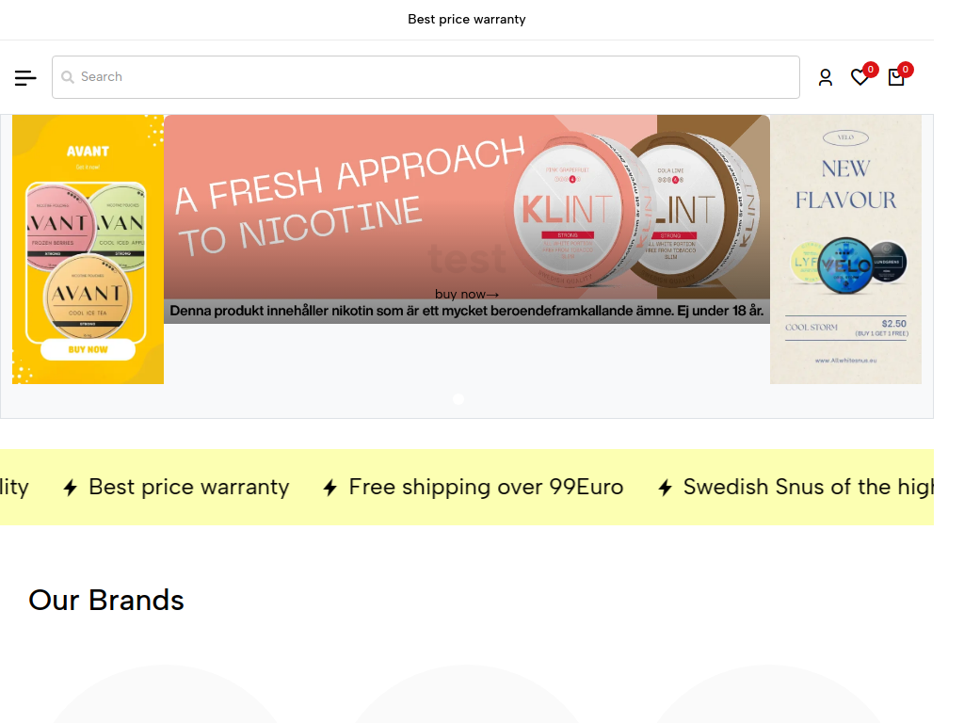Screen dimensions: 964x723
Task: Open the hamburger navigation menu
Action: coord(24,77)
